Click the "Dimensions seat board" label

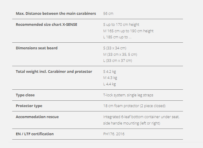(x=37, y=48)
